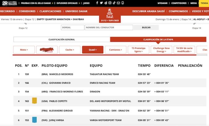Click pilot Juraj Varga
Screen dimensions: 209x126
click(56, 120)
